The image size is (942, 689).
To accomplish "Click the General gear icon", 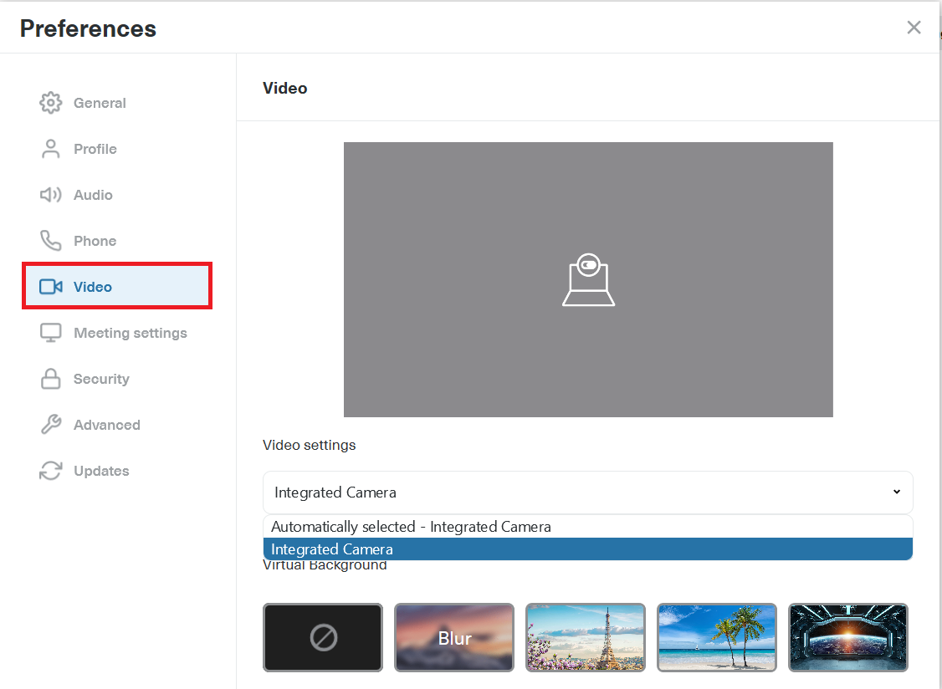I will tap(51, 103).
